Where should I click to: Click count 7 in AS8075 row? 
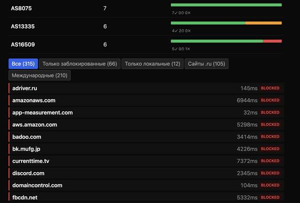(x=105, y=8)
